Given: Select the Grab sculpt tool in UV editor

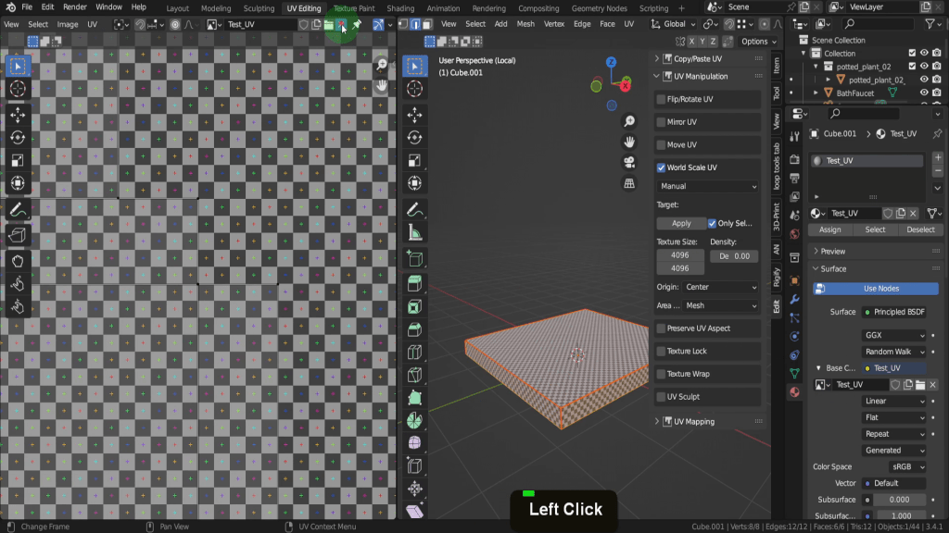Looking at the screenshot, I should coord(18,260).
